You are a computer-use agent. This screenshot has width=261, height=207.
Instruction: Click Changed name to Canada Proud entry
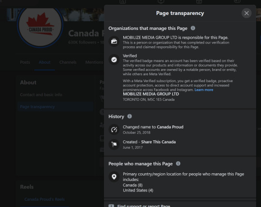coord(153,127)
